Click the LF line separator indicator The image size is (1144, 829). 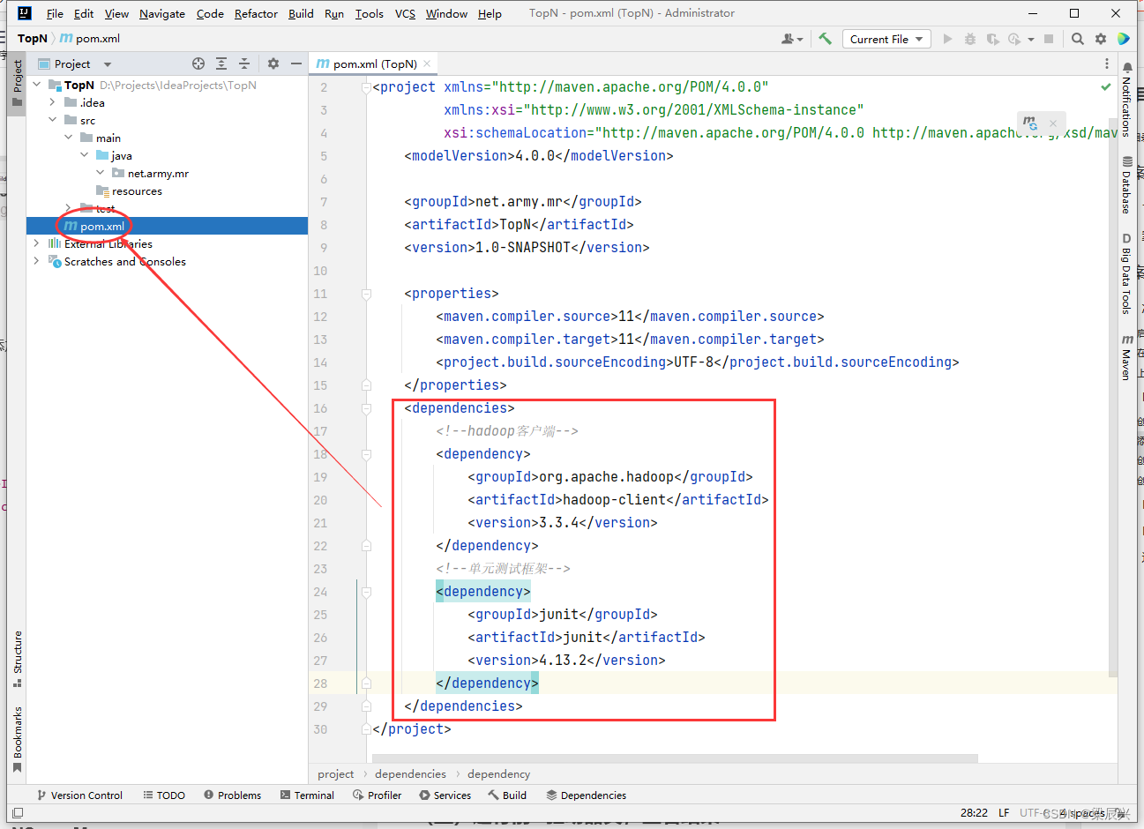1004,812
